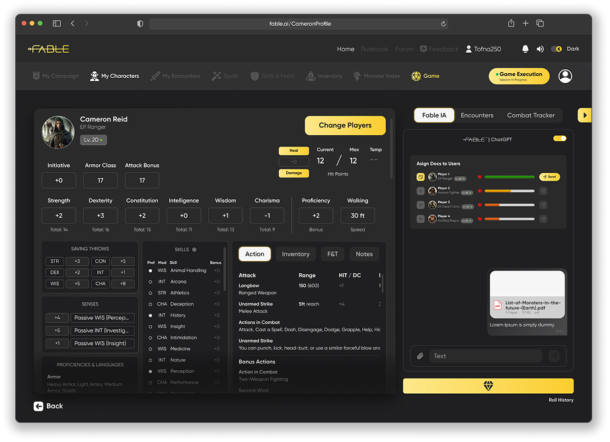Open the Combat Tracker tab

pyautogui.click(x=531, y=115)
